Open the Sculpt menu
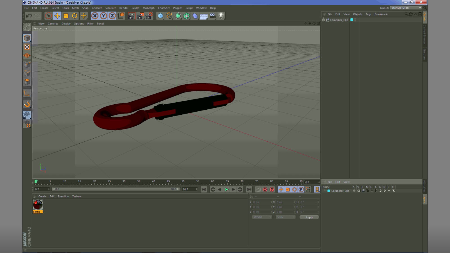Viewport: 450px width, 253px height. (x=135, y=8)
